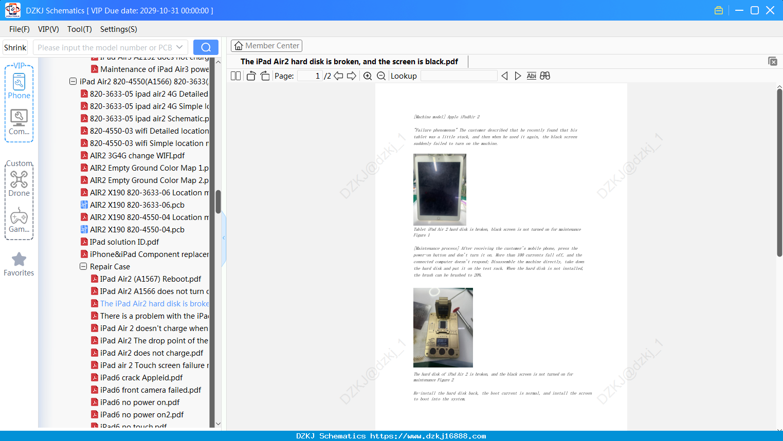Open iPad6 no power on.pdf
Image resolution: width=783 pixels, height=441 pixels.
click(x=135, y=402)
